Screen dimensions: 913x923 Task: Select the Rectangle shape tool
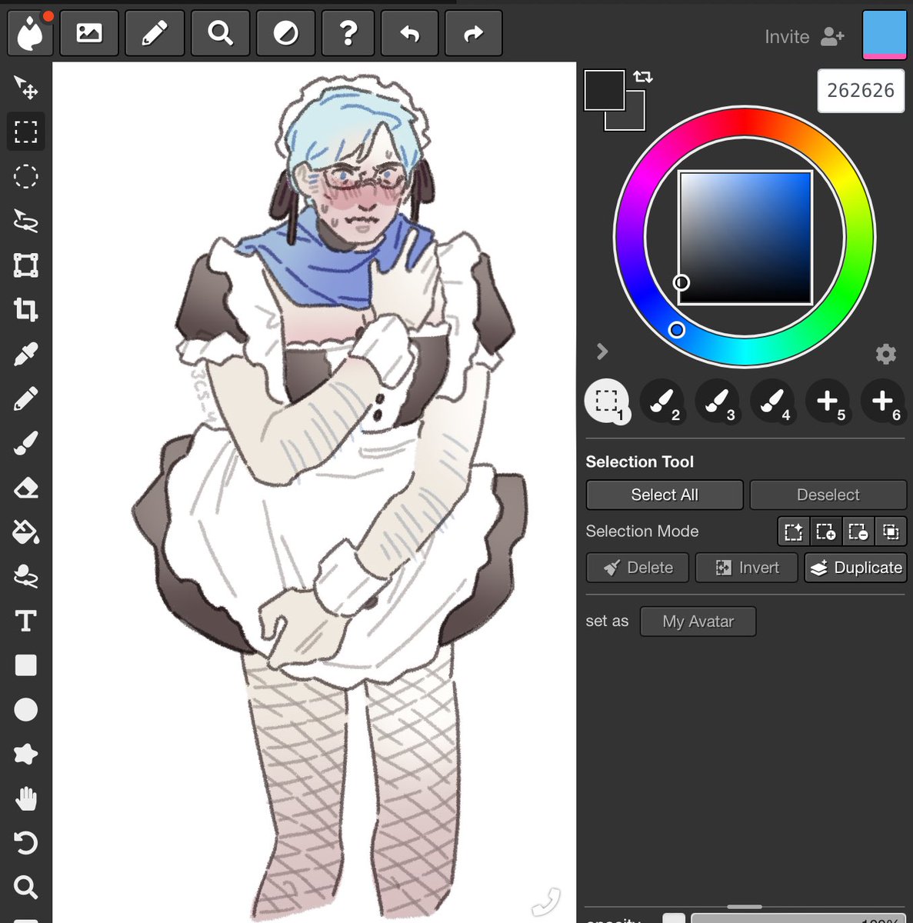pos(25,665)
